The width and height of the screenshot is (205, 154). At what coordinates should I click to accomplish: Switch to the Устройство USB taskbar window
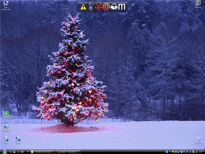pyautogui.click(x=42, y=152)
